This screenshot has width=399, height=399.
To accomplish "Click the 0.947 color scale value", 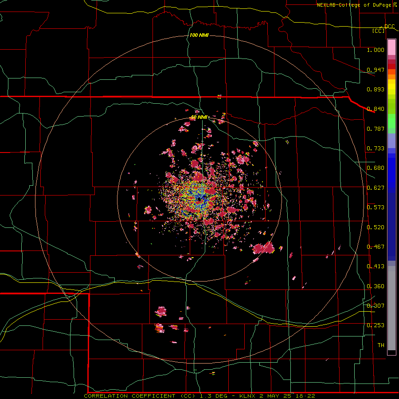I will pyautogui.click(x=376, y=70).
